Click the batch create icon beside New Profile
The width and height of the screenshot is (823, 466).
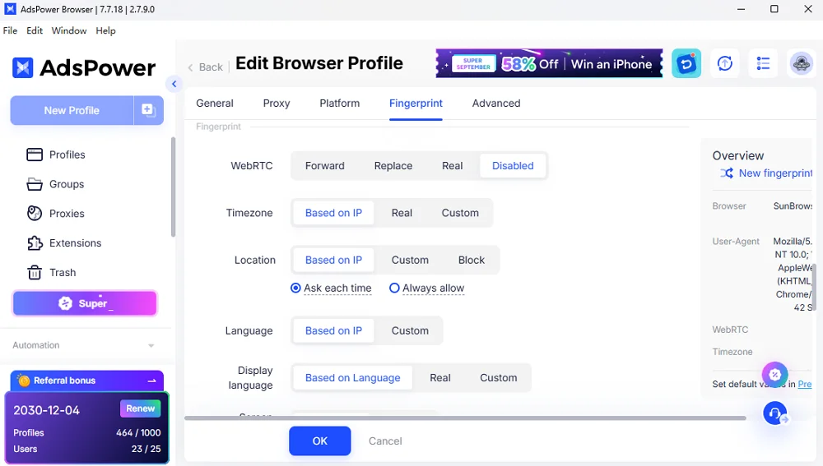coord(148,110)
